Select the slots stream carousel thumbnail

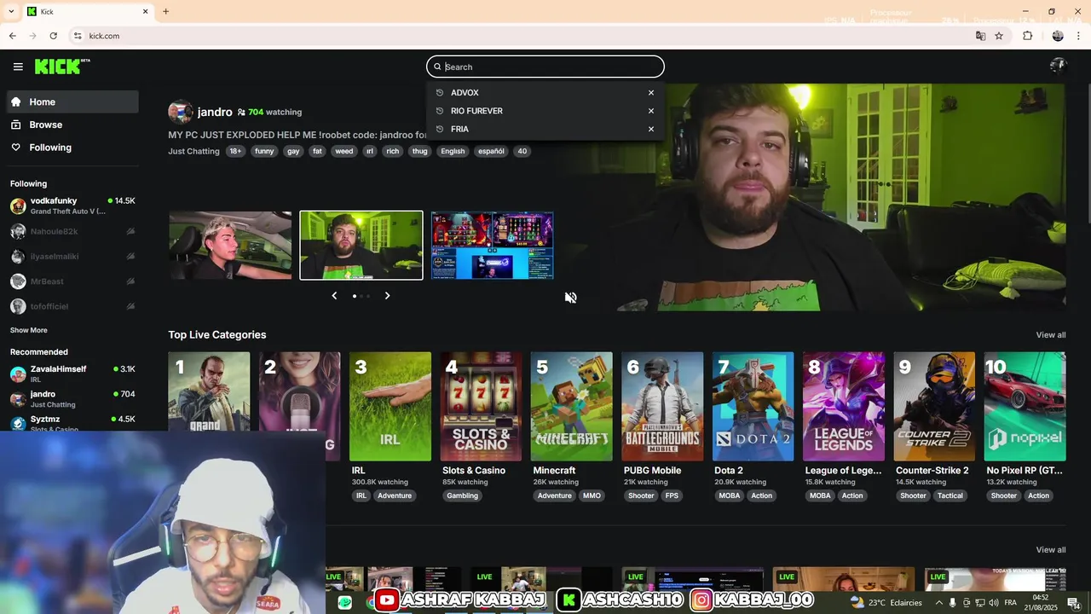492,246
